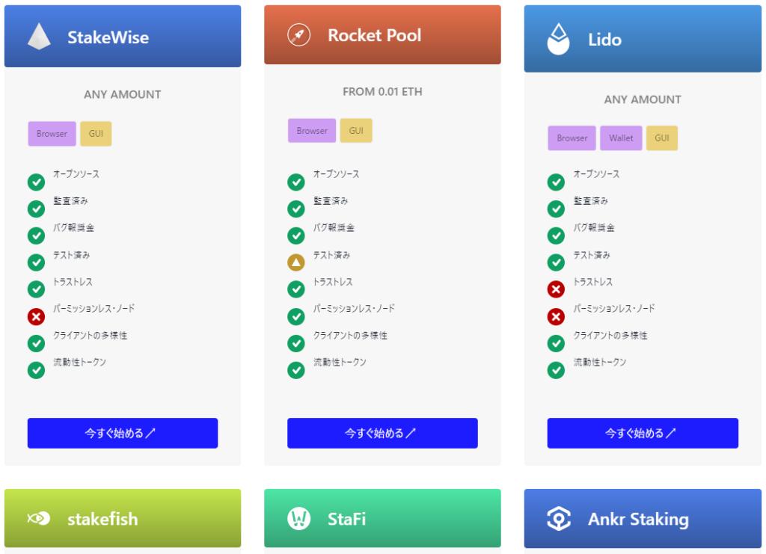Open the Ankr Staking card header

pos(643,518)
